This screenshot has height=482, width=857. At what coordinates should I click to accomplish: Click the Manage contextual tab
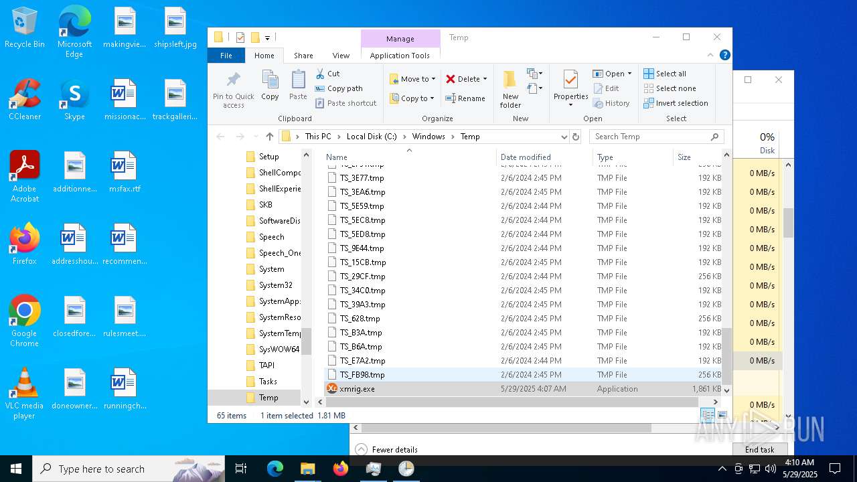click(x=400, y=39)
